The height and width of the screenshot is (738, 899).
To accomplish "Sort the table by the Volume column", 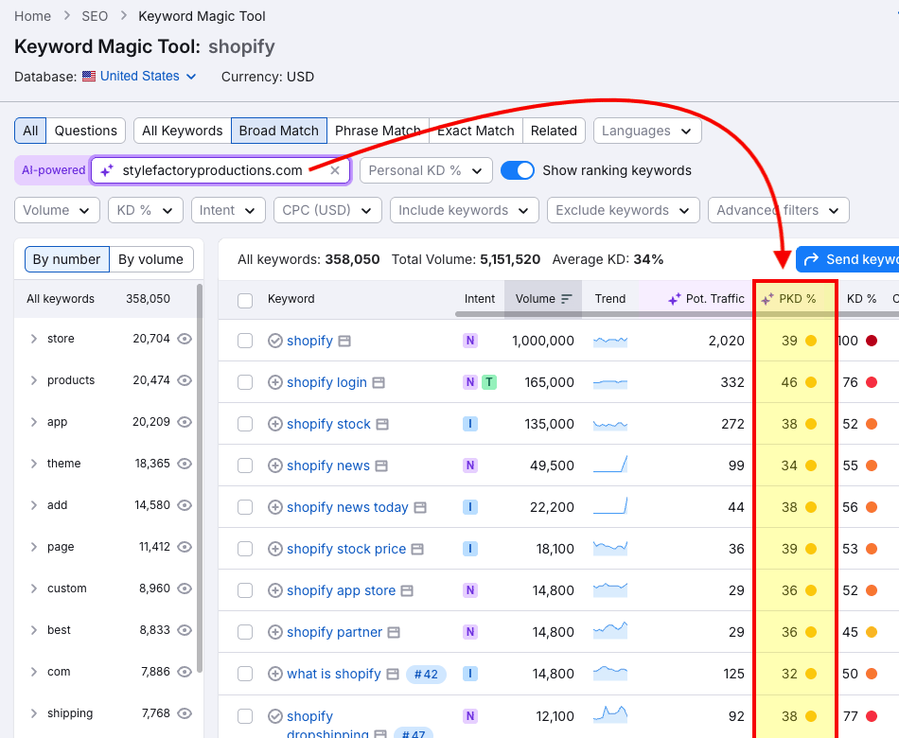I will [x=534, y=298].
